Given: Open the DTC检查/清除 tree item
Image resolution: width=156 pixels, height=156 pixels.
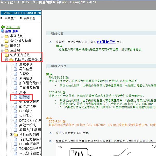Looking at the screenshot, I should (x=30, y=121).
